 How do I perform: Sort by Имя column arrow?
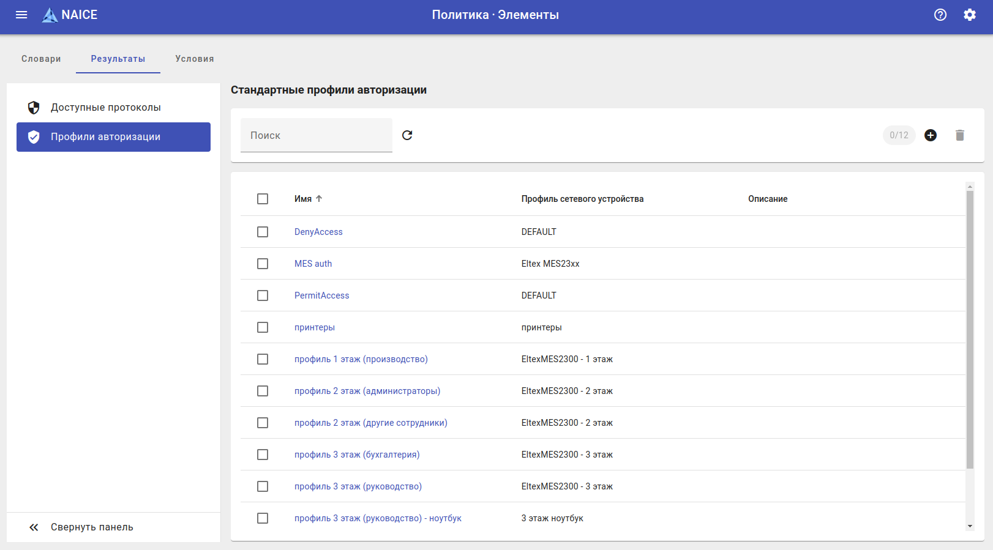point(319,199)
